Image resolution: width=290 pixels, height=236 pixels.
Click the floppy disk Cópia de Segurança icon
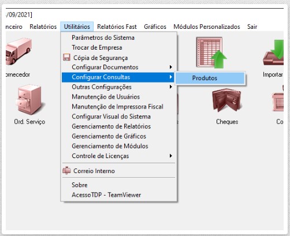click(66, 58)
